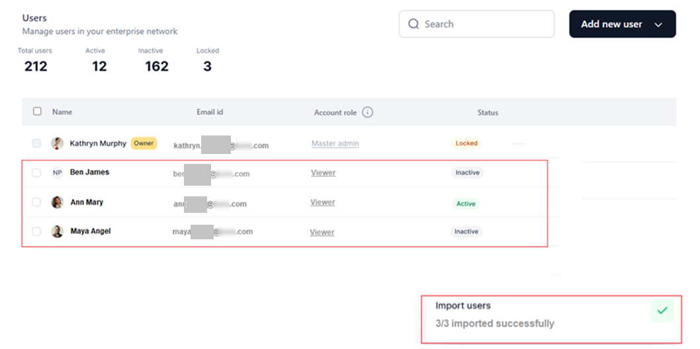This screenshot has height=349, width=700.
Task: Click the Status column header
Action: (488, 113)
